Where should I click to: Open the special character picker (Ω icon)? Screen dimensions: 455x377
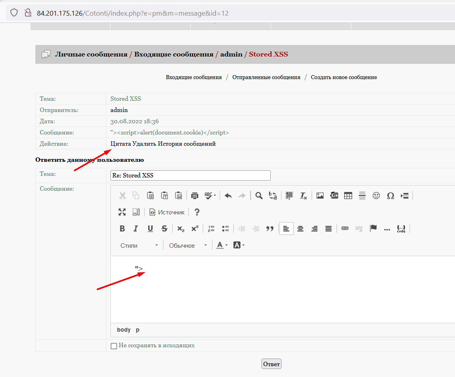coord(390,196)
